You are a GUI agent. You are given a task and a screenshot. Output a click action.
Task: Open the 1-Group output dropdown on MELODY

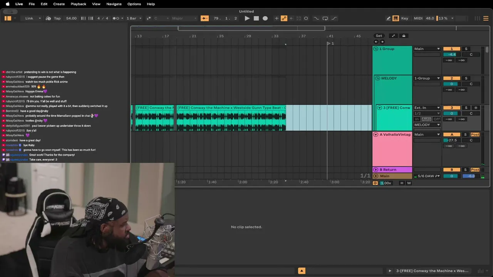pyautogui.click(x=427, y=78)
